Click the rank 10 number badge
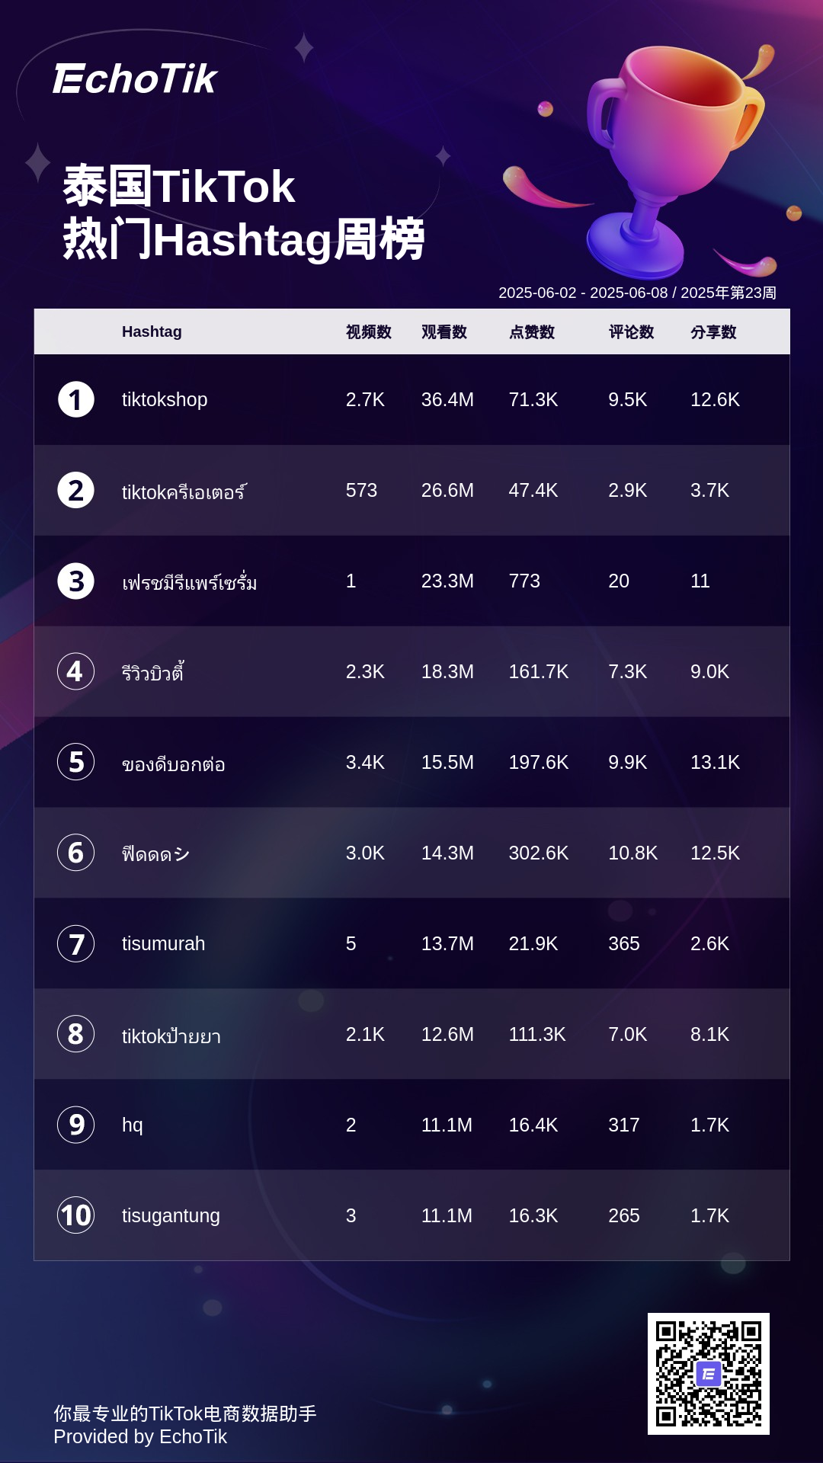This screenshot has width=823, height=1463. [76, 1216]
